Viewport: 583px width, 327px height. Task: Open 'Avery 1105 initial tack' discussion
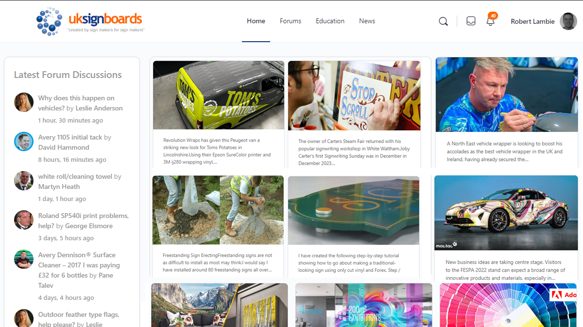[x=70, y=137]
